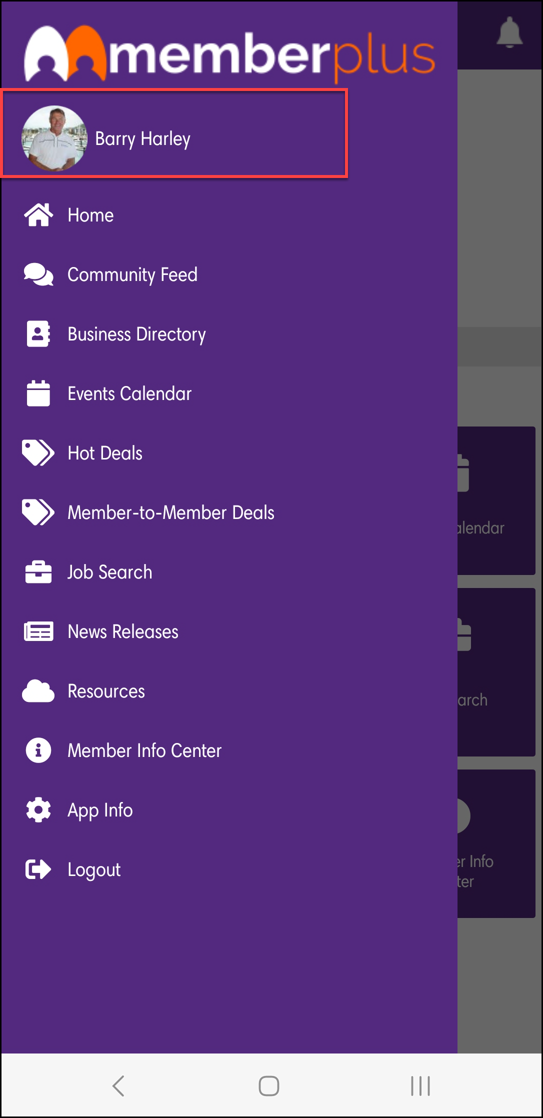Screen dimensions: 543x1118
Task: Open Barry Harley profile name
Action: tap(142, 138)
